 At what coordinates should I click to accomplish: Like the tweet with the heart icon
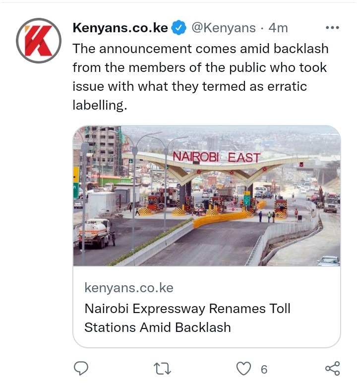point(243,369)
